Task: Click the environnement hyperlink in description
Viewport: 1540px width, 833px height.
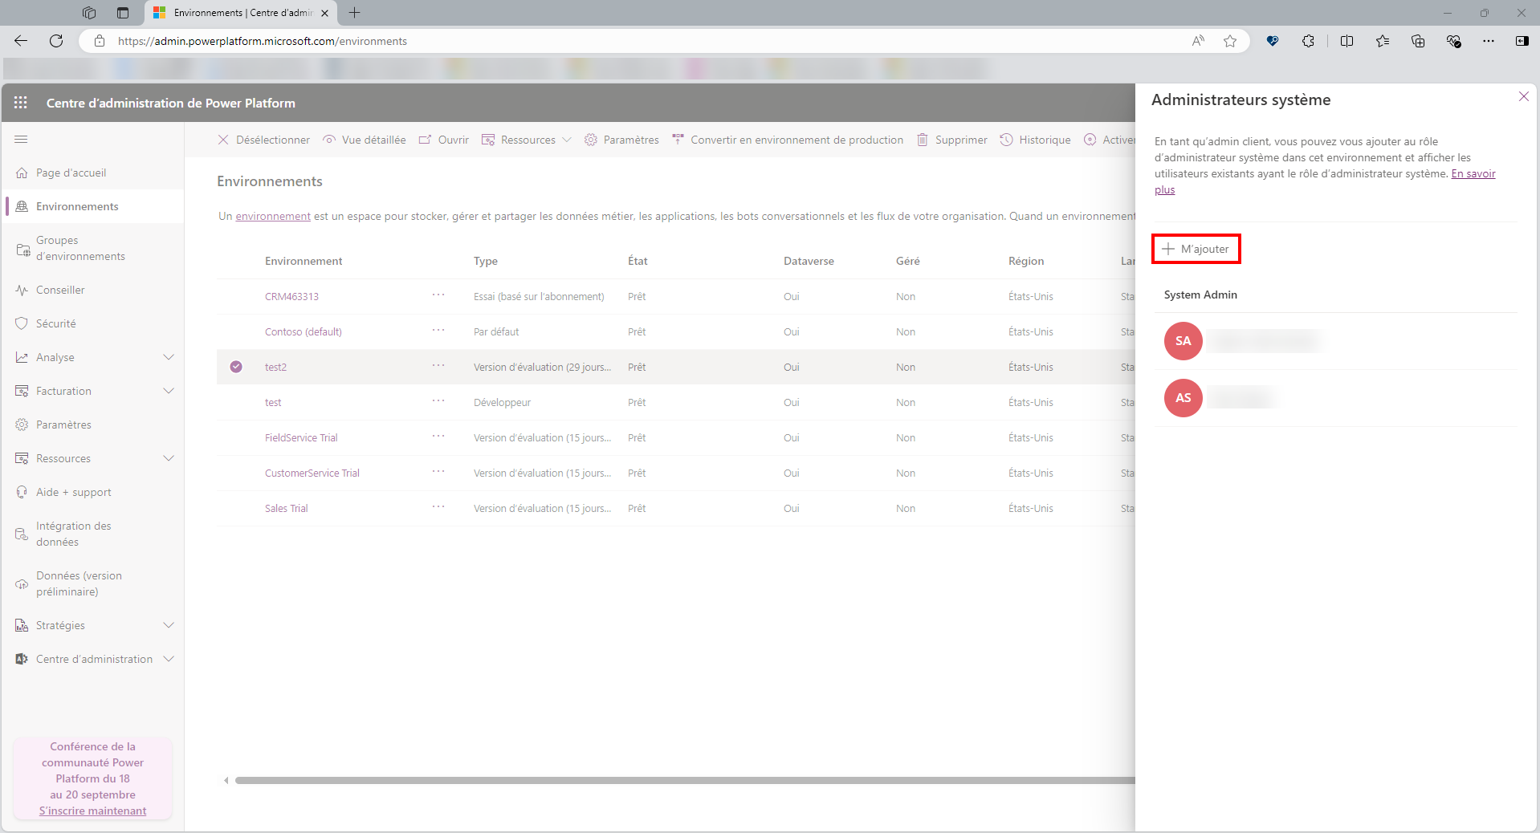Action: (x=273, y=217)
